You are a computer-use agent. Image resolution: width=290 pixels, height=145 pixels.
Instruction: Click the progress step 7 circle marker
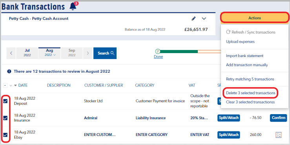point(158,51)
